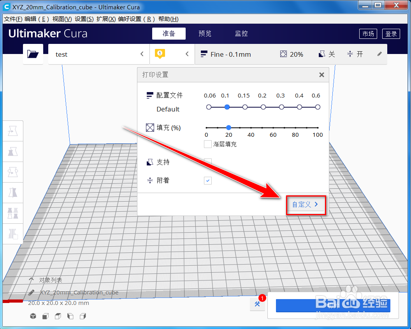Open the wrench notification icon with badge
The image size is (411, 329).
257,304
